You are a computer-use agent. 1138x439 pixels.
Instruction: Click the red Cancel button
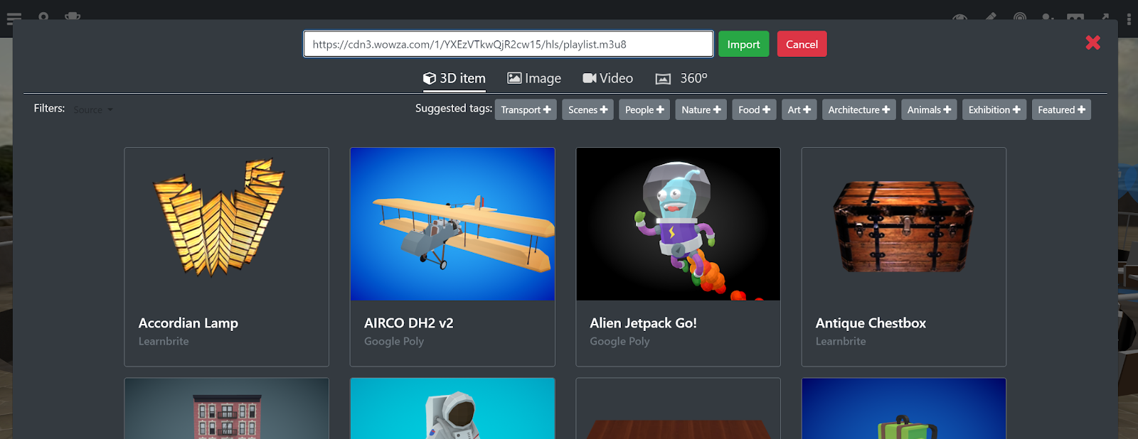point(802,44)
